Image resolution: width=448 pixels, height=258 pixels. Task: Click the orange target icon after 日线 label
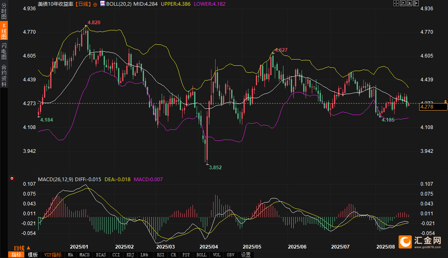click(x=95, y=5)
